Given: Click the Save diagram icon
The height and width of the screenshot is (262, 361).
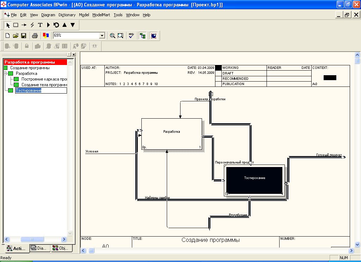Looking at the screenshot, I should pos(24,36).
